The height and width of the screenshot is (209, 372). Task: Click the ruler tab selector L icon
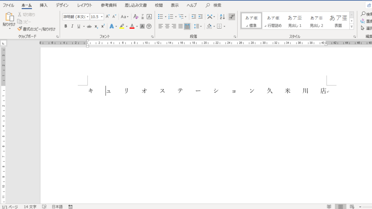tap(3, 43)
